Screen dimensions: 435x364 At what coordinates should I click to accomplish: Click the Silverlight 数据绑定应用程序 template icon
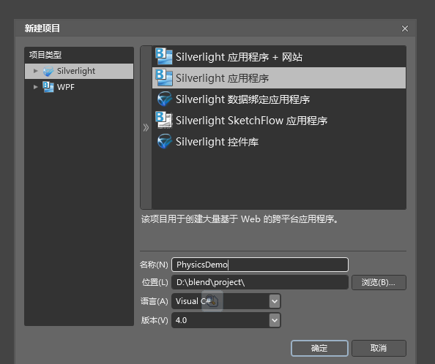164,99
